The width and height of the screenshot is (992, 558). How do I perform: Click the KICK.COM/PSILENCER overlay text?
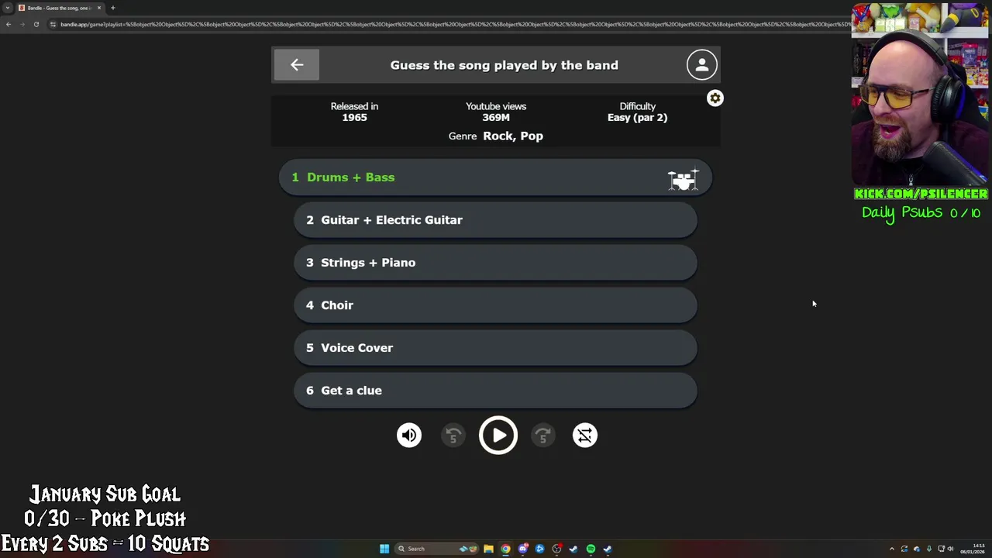[921, 194]
